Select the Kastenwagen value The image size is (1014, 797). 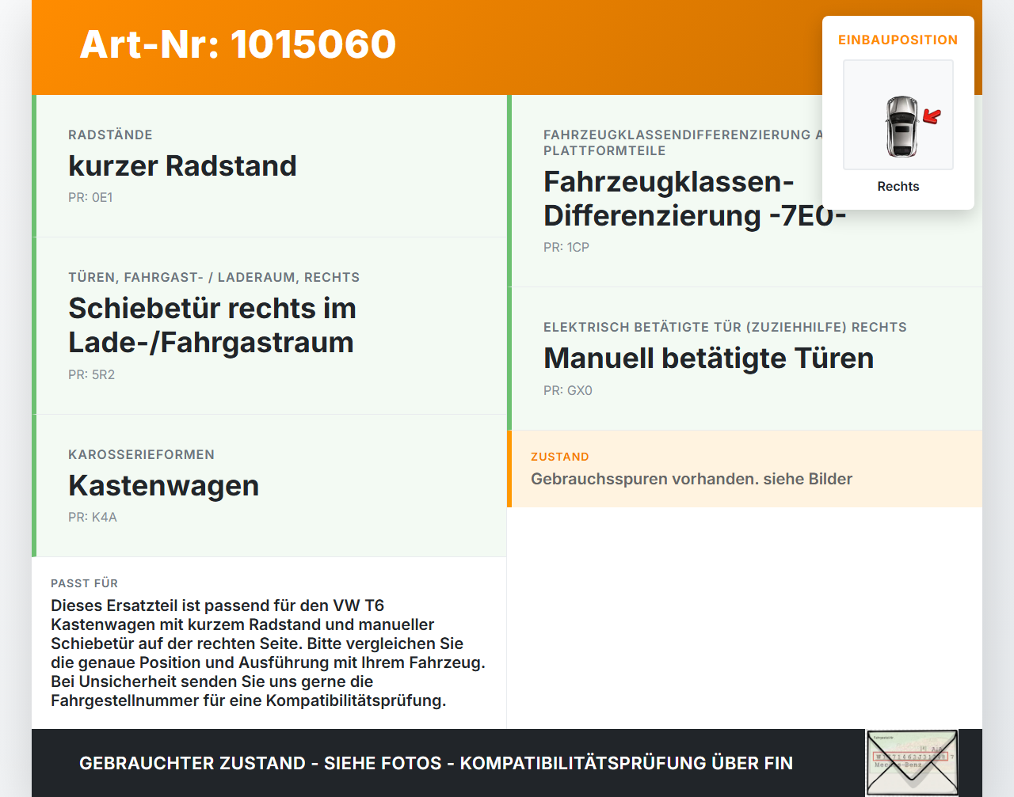pos(164,485)
